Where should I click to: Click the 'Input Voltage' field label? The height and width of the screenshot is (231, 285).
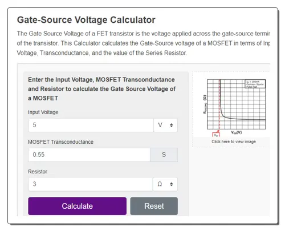[43, 112]
